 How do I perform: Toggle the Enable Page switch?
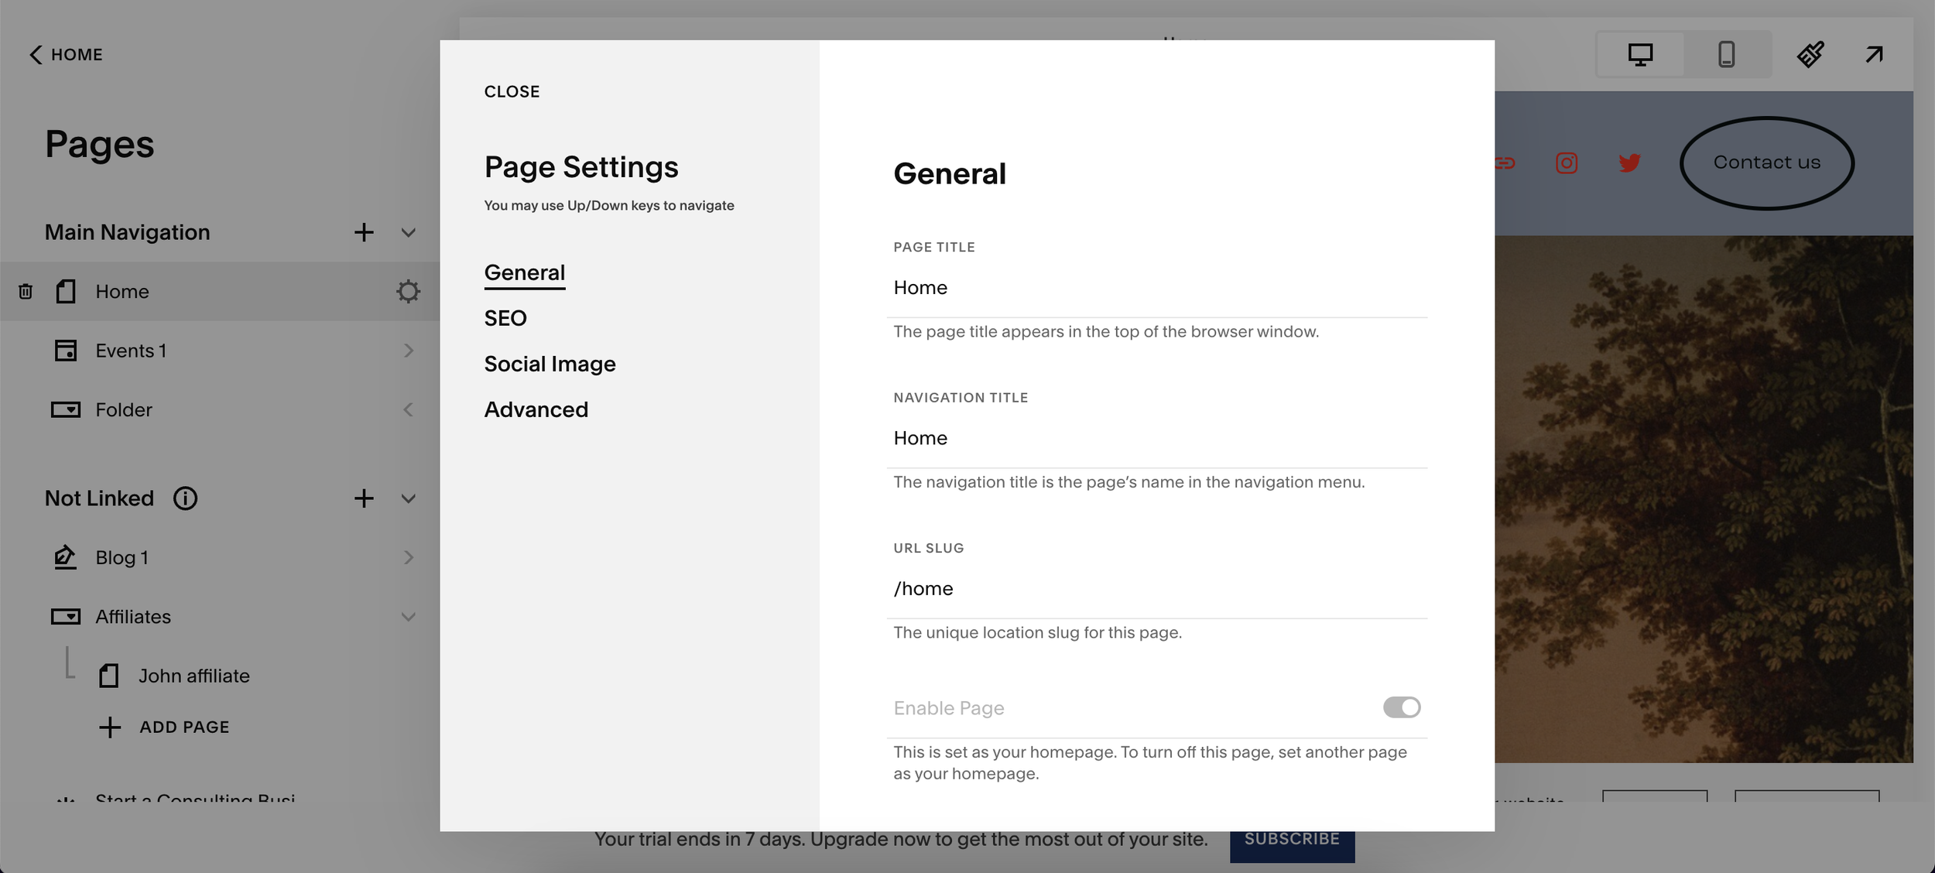[1401, 707]
